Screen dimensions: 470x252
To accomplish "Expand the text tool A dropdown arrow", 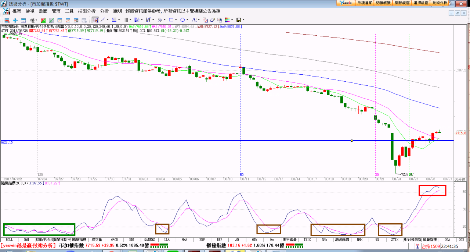I will [x=199, y=20].
